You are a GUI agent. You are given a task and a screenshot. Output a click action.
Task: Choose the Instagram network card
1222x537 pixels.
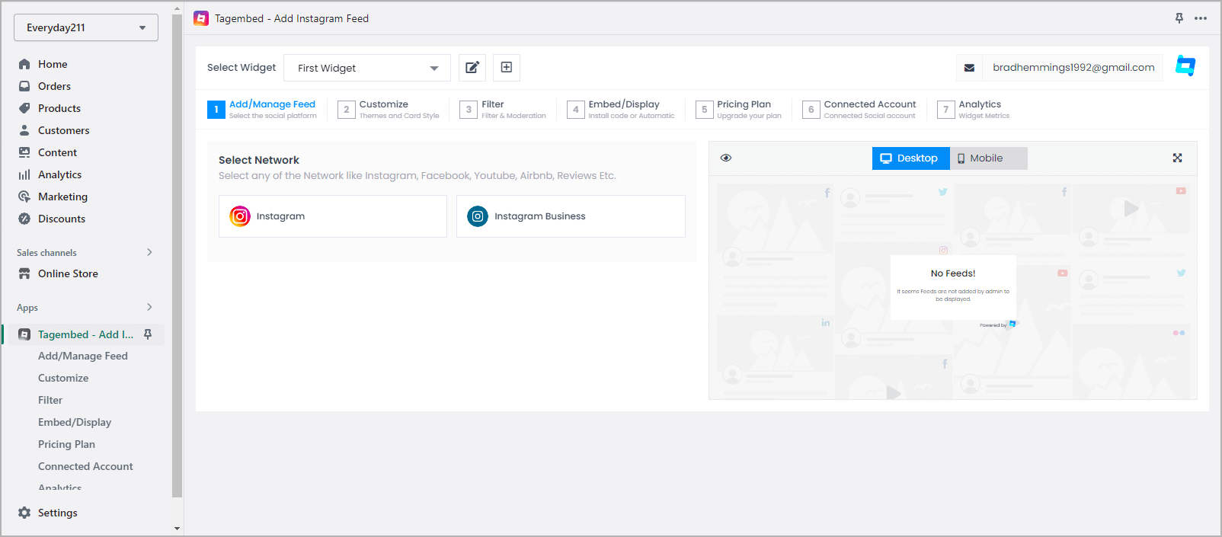pyautogui.click(x=333, y=216)
